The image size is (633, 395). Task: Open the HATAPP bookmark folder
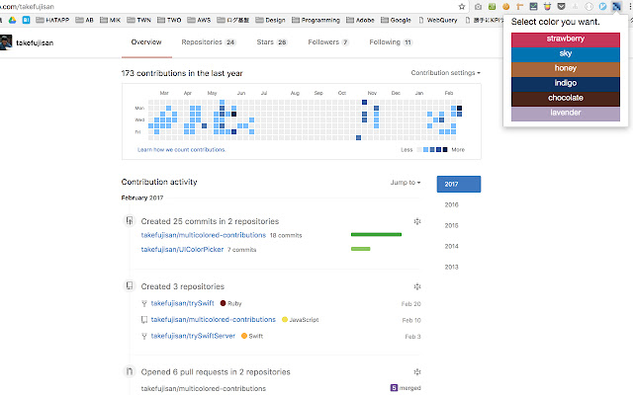[x=52, y=20]
